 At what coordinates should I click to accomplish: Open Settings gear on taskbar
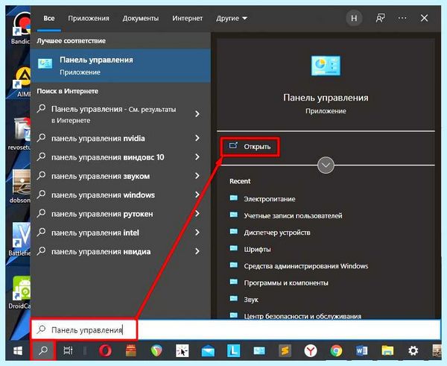click(413, 350)
